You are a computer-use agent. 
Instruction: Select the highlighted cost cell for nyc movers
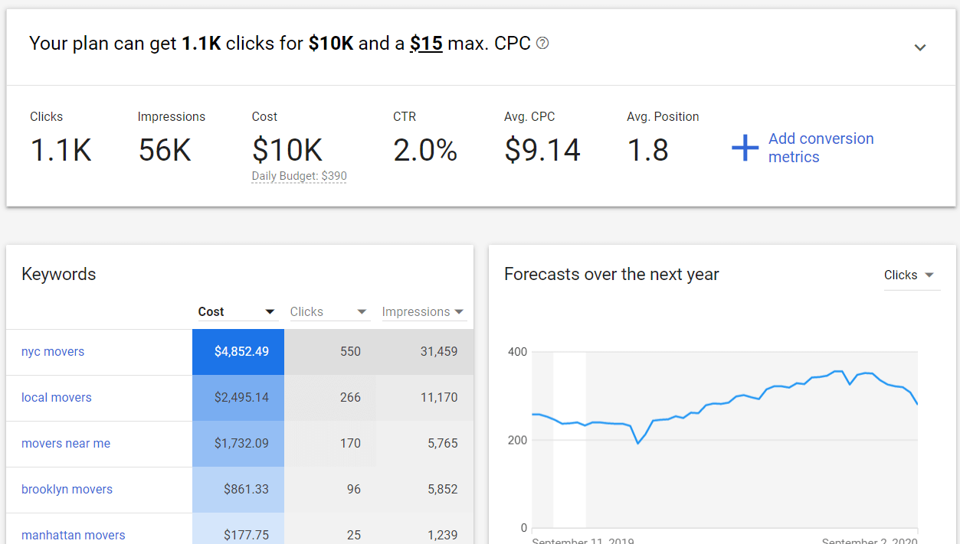pos(238,351)
